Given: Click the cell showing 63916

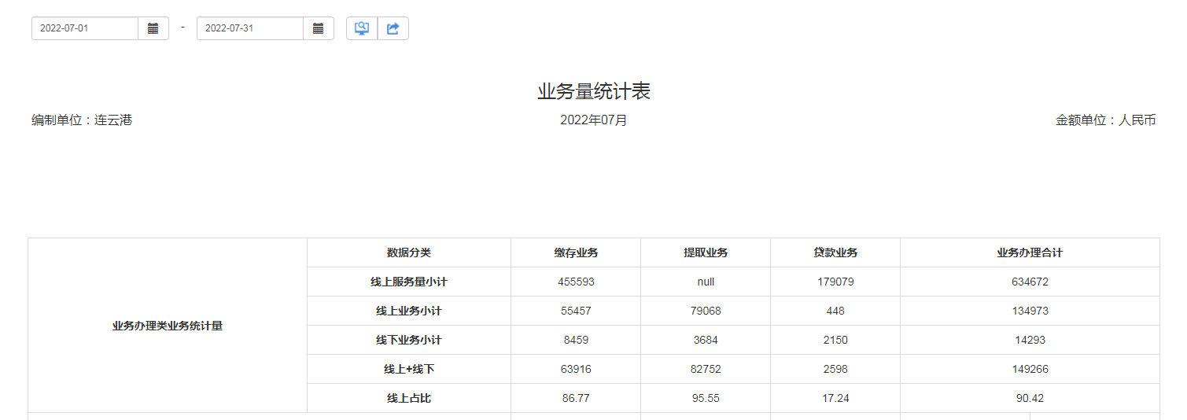Looking at the screenshot, I should [x=576, y=369].
